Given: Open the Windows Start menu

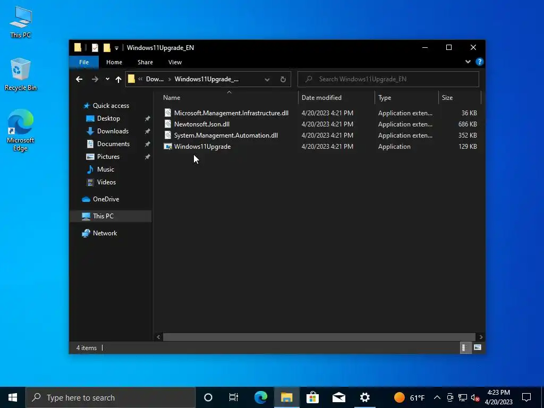Looking at the screenshot, I should tap(13, 397).
